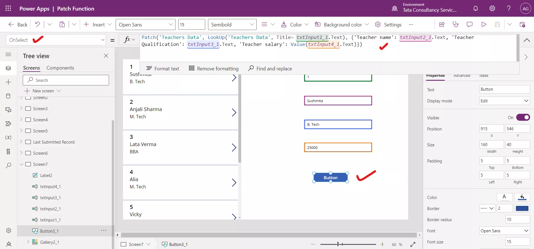Image resolution: width=534 pixels, height=249 pixels.
Task: Click Remove formatting
Action: (214, 68)
